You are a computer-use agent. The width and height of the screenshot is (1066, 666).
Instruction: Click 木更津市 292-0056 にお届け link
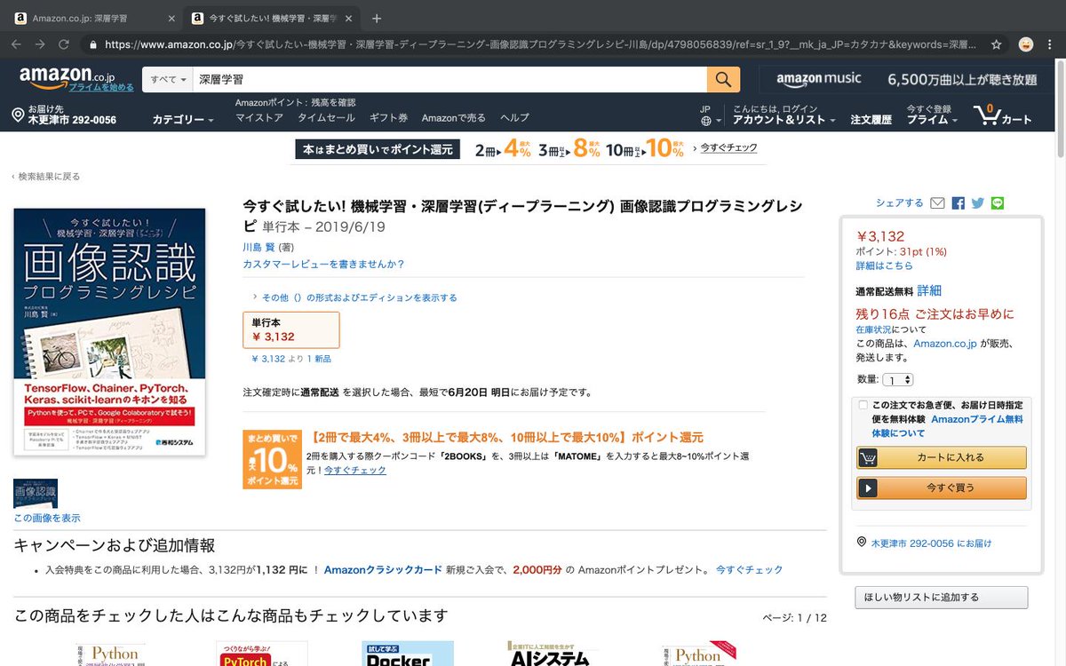(931, 543)
